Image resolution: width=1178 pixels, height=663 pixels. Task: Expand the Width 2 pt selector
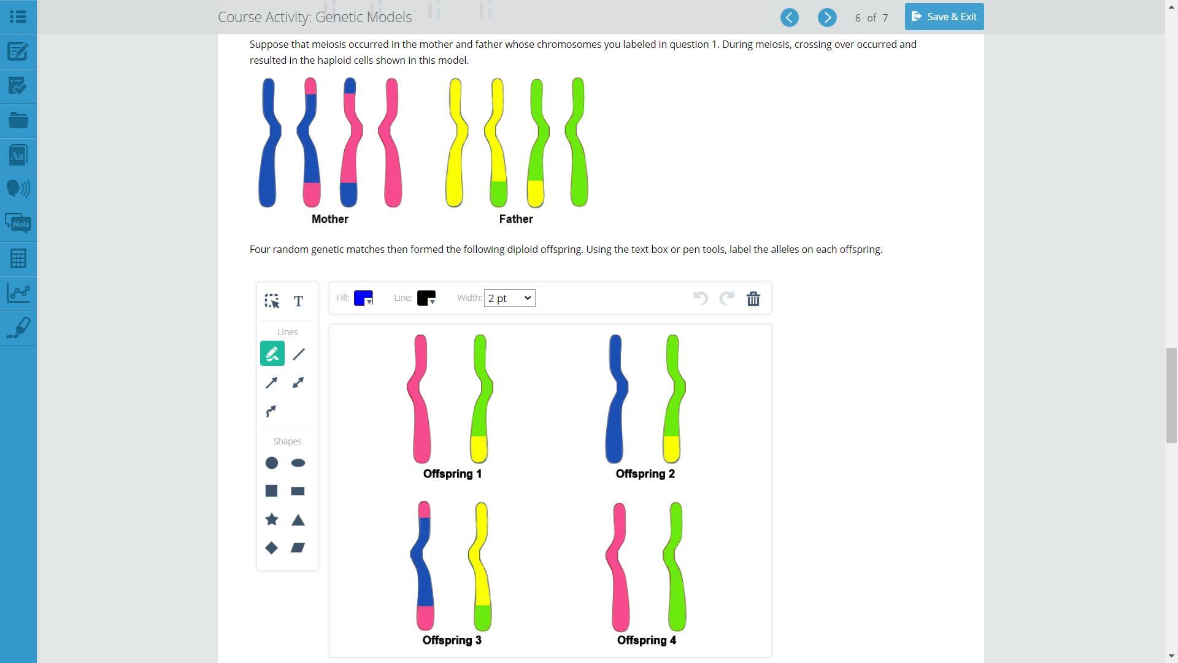(x=509, y=298)
